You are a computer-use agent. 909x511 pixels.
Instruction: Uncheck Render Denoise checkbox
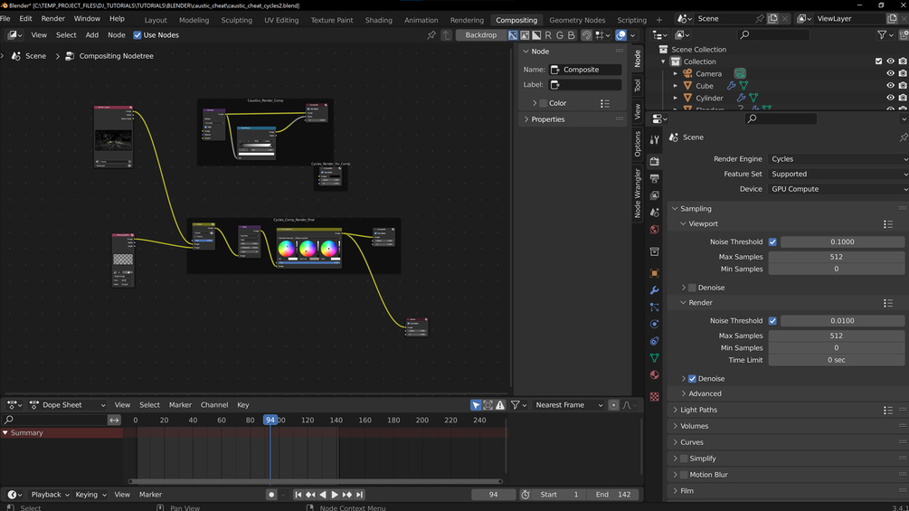(x=692, y=379)
